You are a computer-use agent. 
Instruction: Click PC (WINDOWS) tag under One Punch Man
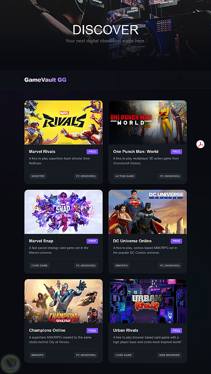[x=170, y=176]
